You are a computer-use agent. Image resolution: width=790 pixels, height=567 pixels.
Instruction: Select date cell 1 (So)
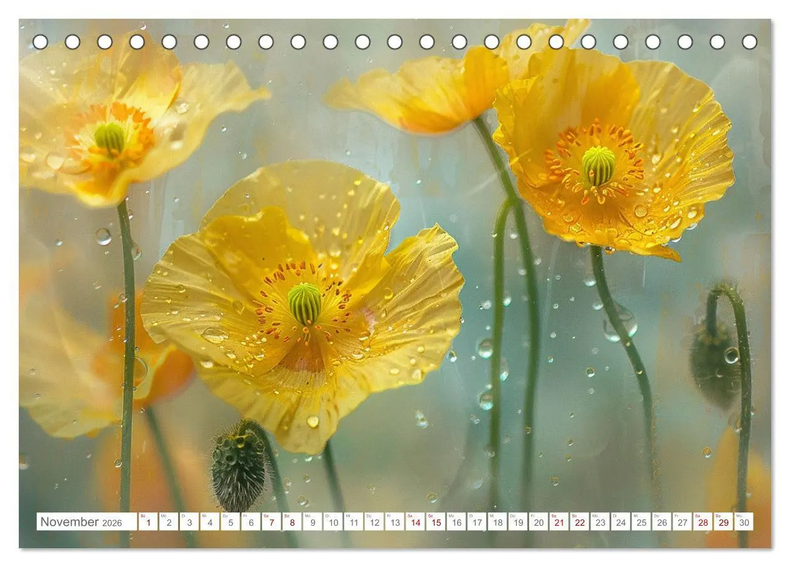(x=148, y=521)
